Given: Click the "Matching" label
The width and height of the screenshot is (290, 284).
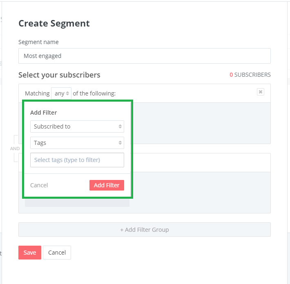Looking at the screenshot, I should 37,93.
